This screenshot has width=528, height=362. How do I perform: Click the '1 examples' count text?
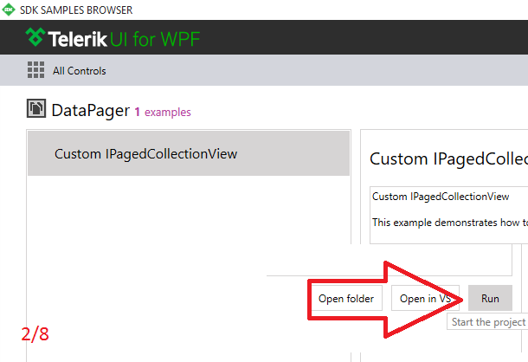click(x=163, y=112)
